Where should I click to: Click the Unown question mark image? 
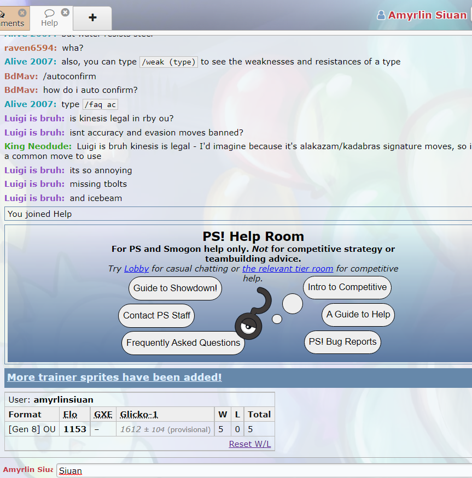click(254, 313)
